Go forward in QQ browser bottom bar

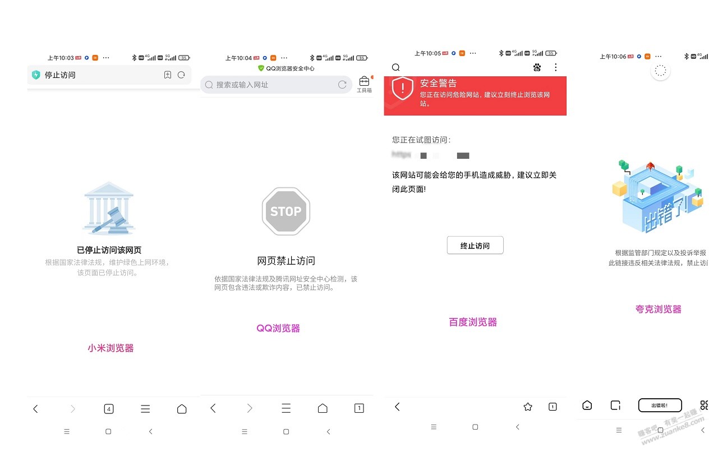click(250, 408)
